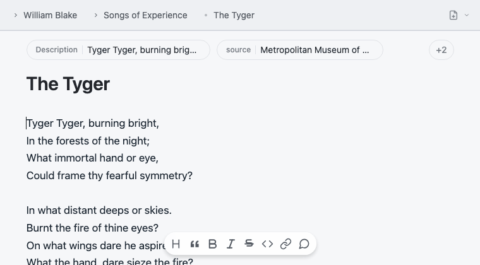Add a comment from floating toolbar
The image size is (480, 265).
(x=304, y=244)
